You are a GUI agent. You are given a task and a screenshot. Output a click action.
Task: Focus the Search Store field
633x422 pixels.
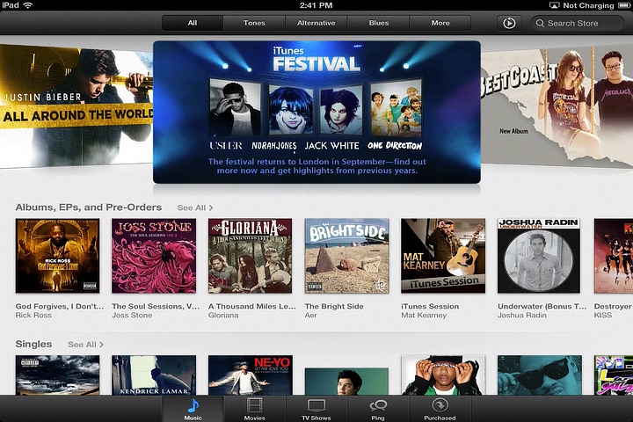pos(578,24)
